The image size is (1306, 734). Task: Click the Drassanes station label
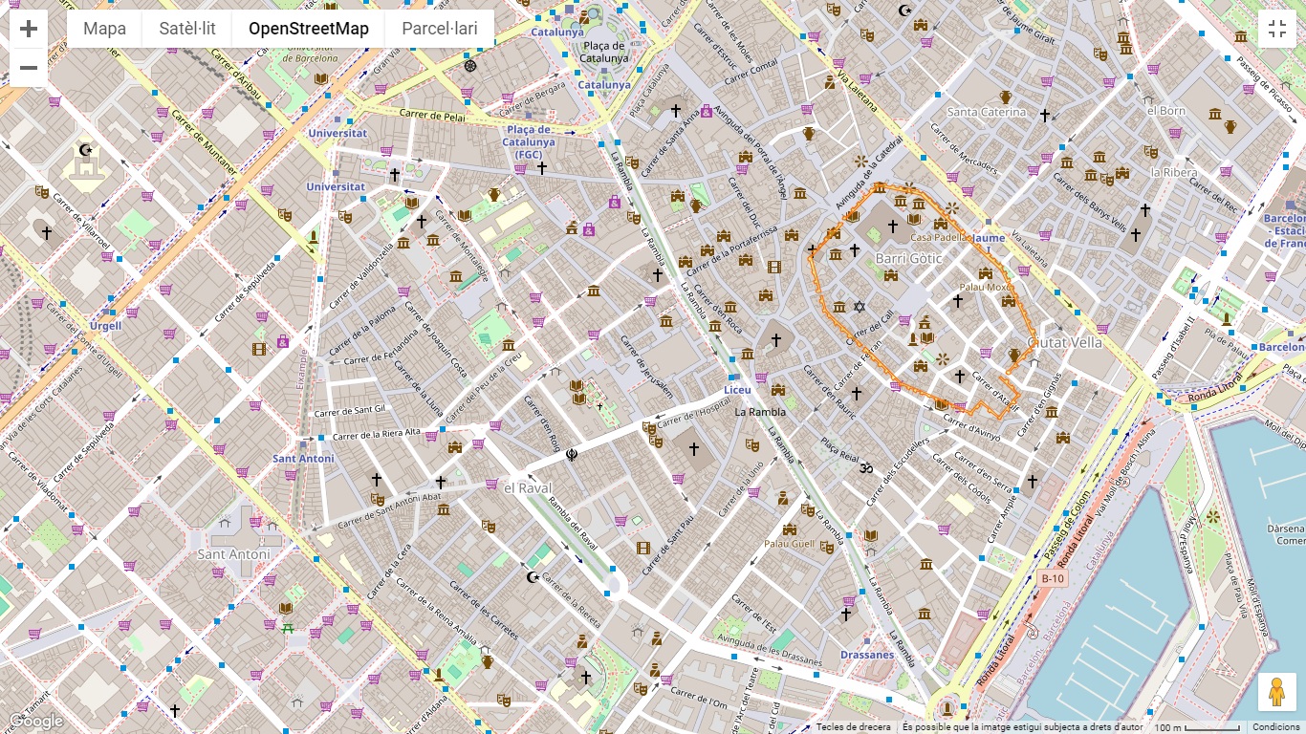tap(867, 656)
